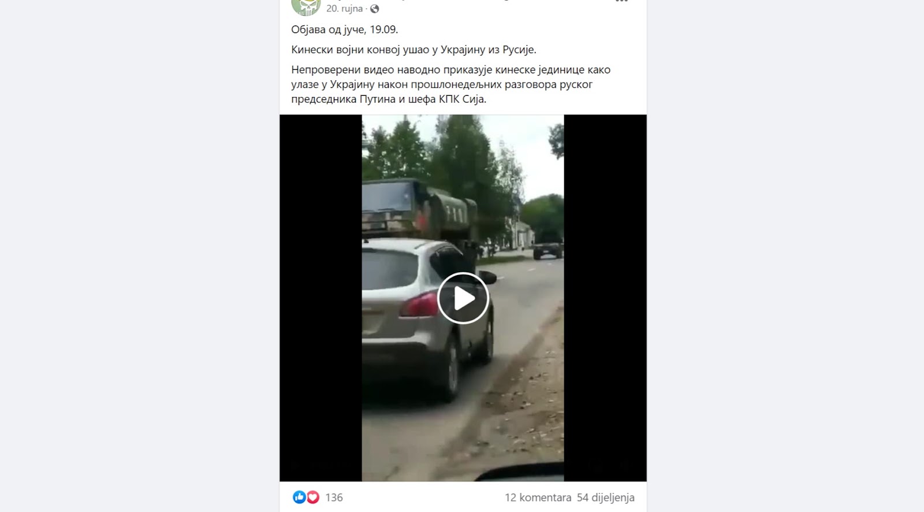The image size is (924, 512).
Task: Click the globe public audience icon
Action: pos(375,9)
